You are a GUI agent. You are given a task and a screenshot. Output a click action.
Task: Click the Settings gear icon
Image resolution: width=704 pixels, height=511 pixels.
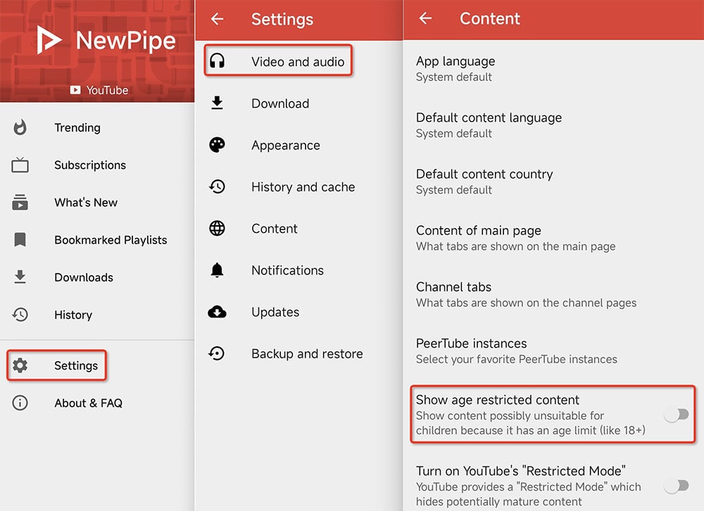tap(20, 365)
